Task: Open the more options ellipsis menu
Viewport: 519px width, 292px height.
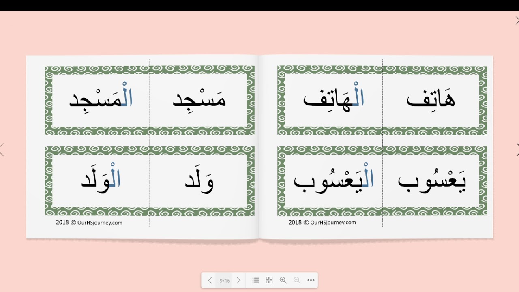Action: (311, 280)
